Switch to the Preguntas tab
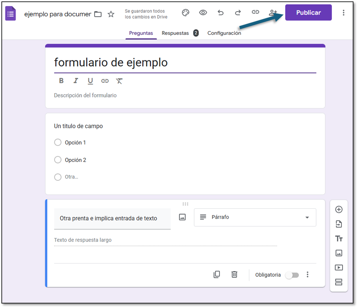 (x=141, y=33)
